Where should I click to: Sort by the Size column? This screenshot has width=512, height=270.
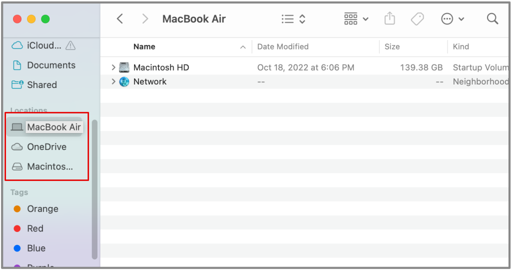[x=392, y=46]
